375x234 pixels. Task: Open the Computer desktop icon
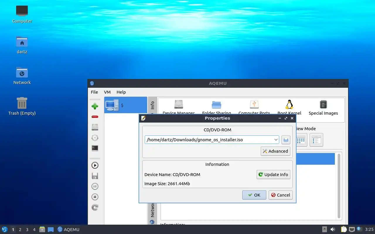[x=22, y=14]
